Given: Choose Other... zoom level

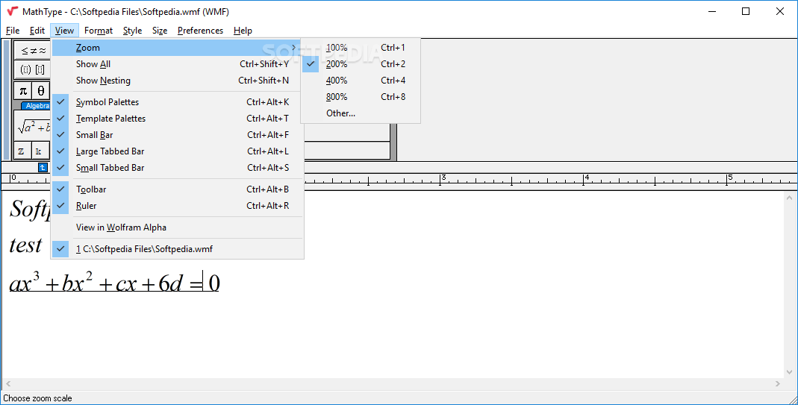Looking at the screenshot, I should tap(361, 113).
